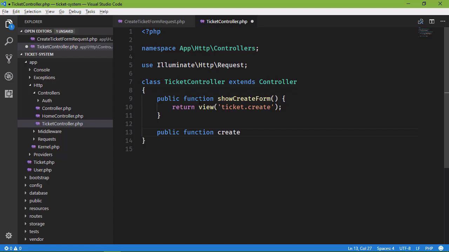Open the Tasks menu

(90, 12)
